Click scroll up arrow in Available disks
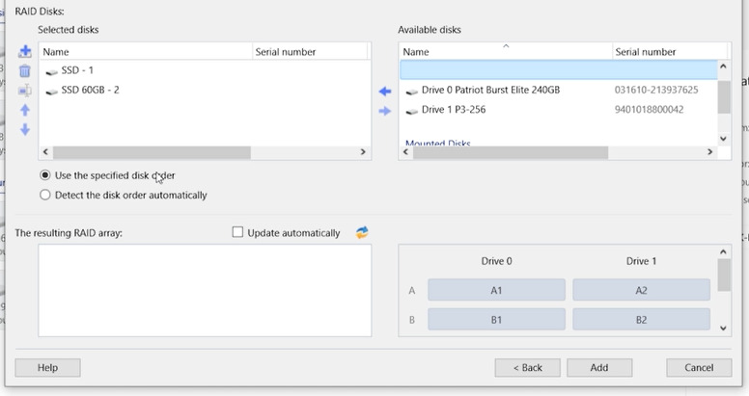Screen dimensions: 749x396 723,66
